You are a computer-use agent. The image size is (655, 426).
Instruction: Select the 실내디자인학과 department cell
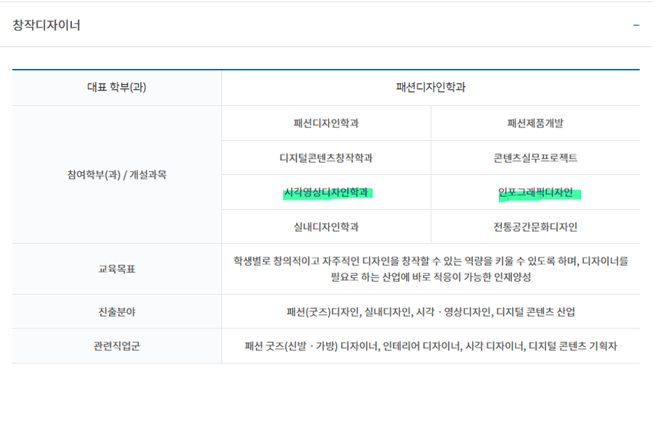pos(326,227)
